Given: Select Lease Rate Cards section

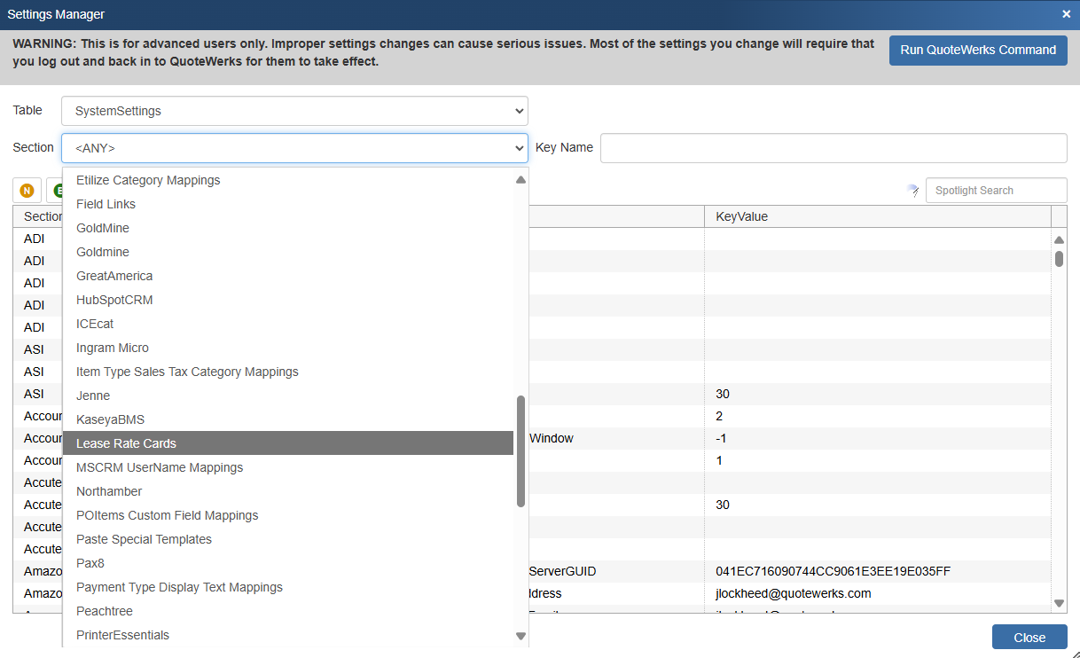Looking at the screenshot, I should (x=126, y=443).
